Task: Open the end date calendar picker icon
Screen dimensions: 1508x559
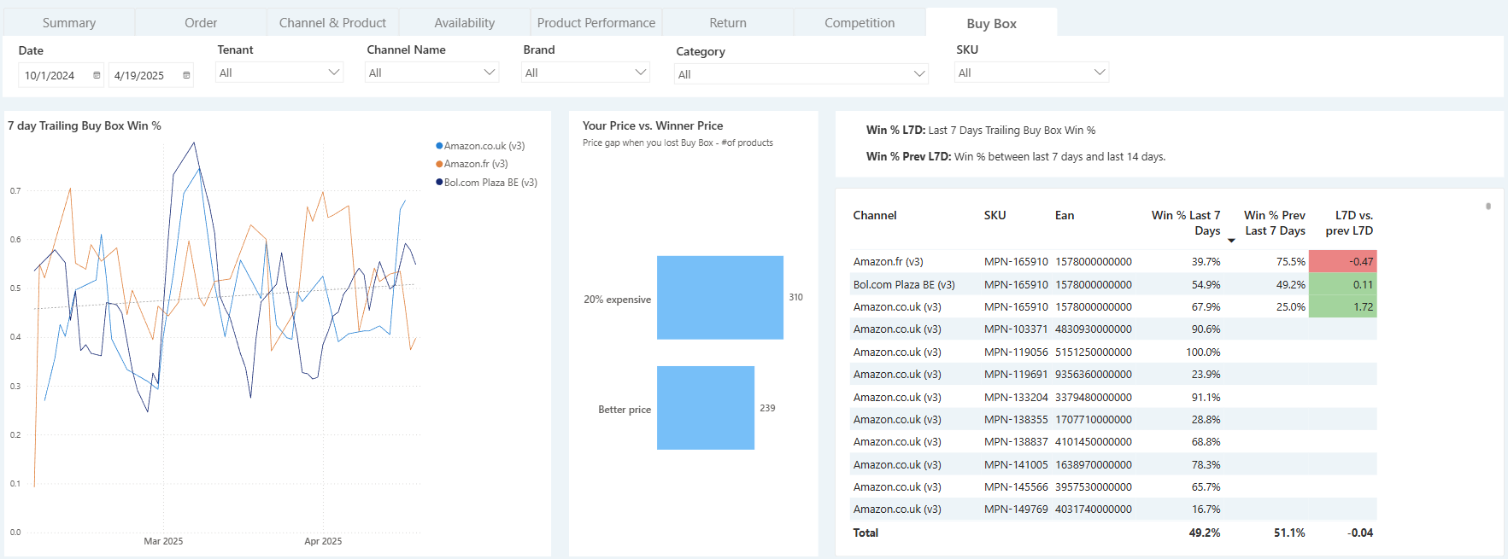Action: click(x=186, y=75)
